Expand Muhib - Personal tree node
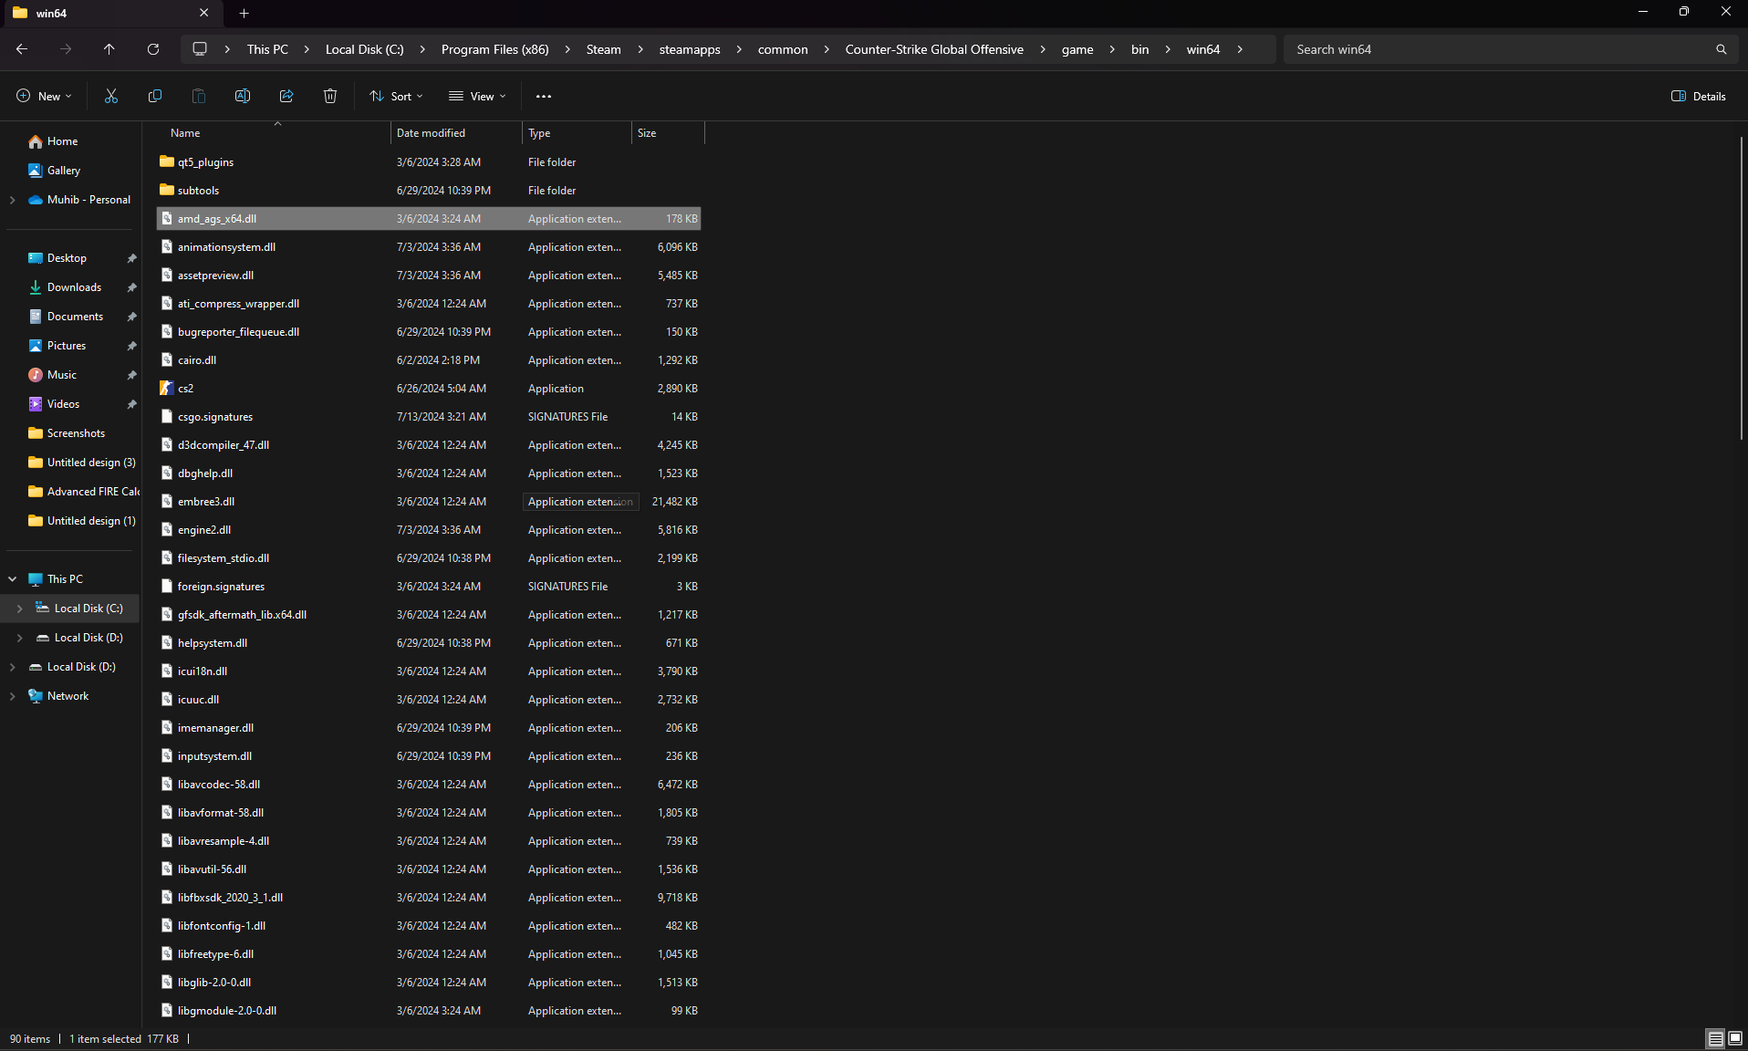This screenshot has height=1051, width=1748. coord(12,200)
